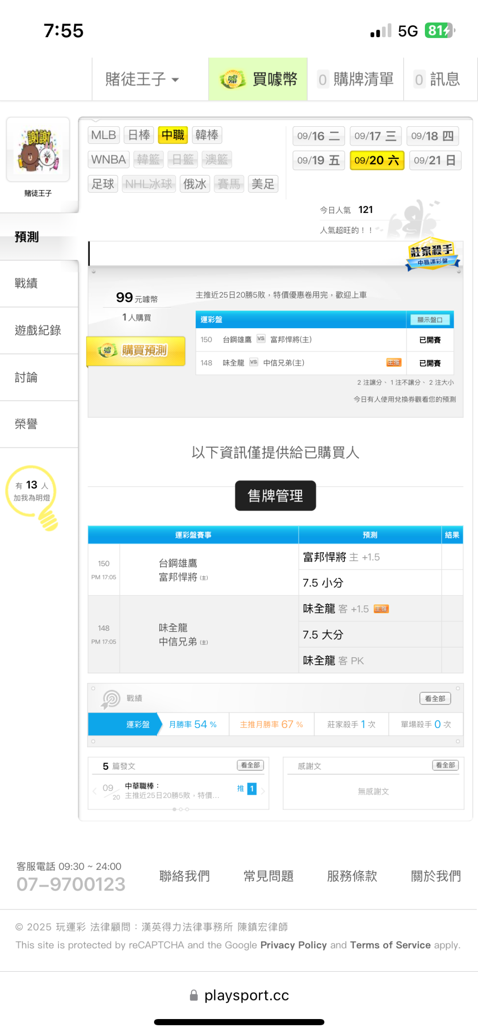The width and height of the screenshot is (478, 1035).
Task: Open 服務條款 footer link
Action: tap(352, 876)
